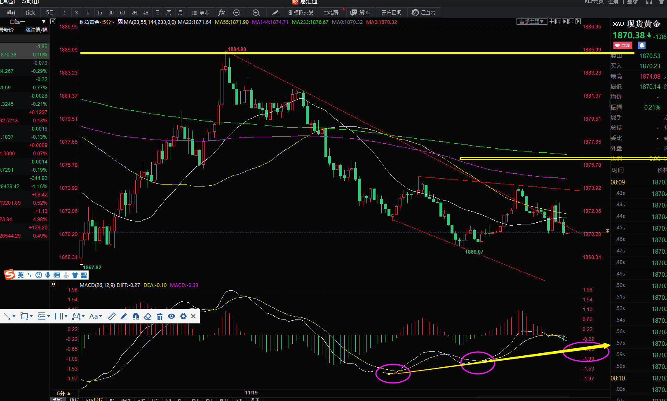This screenshot has height=401, width=667.
Task: Open drawing toolbar settings gear
Action: click(183, 316)
